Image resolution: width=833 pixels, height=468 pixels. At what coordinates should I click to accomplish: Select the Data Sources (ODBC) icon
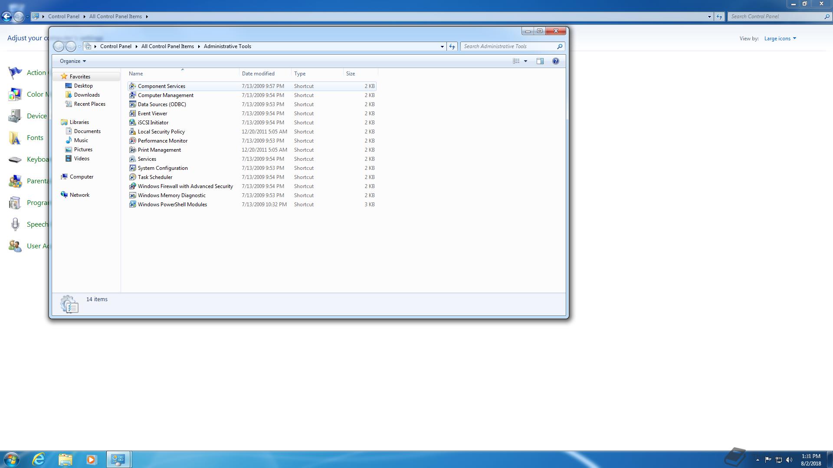coord(133,104)
